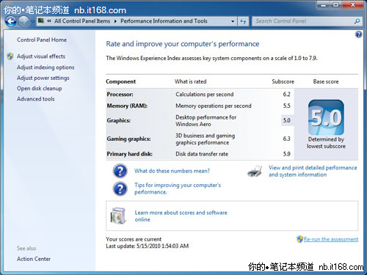Click the Processor subscore 6.2

(286, 95)
